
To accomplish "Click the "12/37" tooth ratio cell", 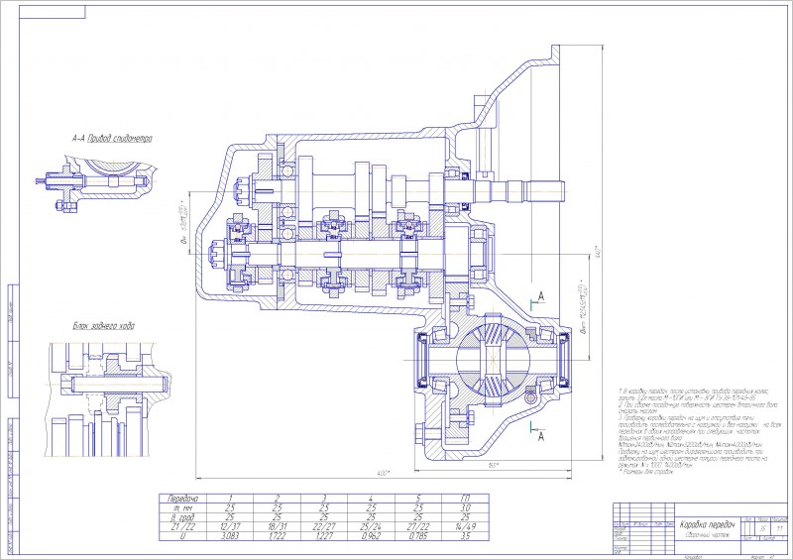I will point(230,526).
